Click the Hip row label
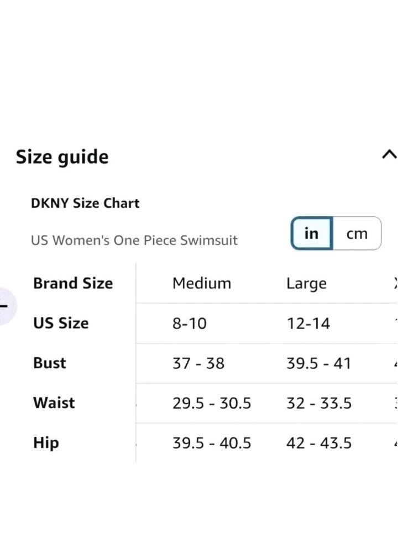This screenshot has height=548, width=412. tap(46, 442)
